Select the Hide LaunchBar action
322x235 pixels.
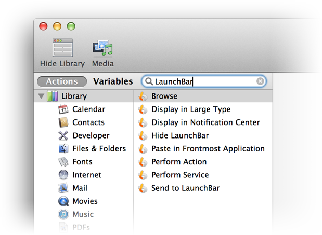pos(180,135)
